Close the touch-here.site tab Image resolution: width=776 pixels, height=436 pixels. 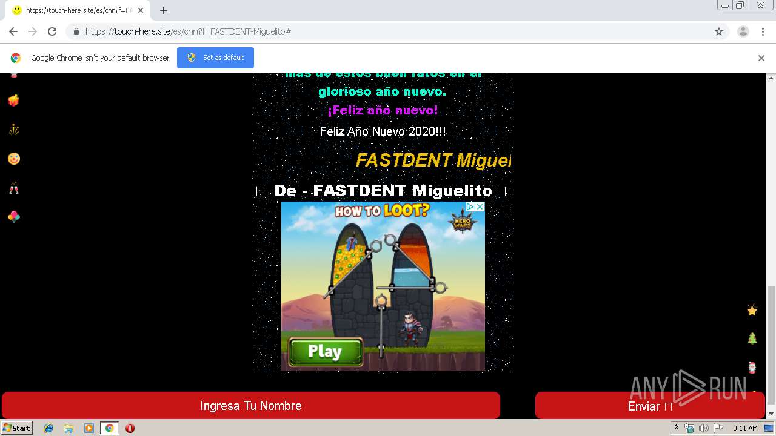click(140, 10)
